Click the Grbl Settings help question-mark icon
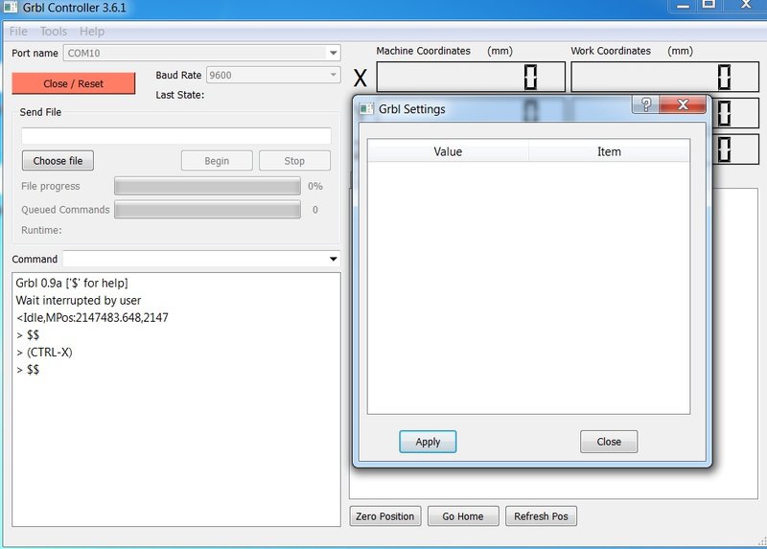 [x=646, y=104]
